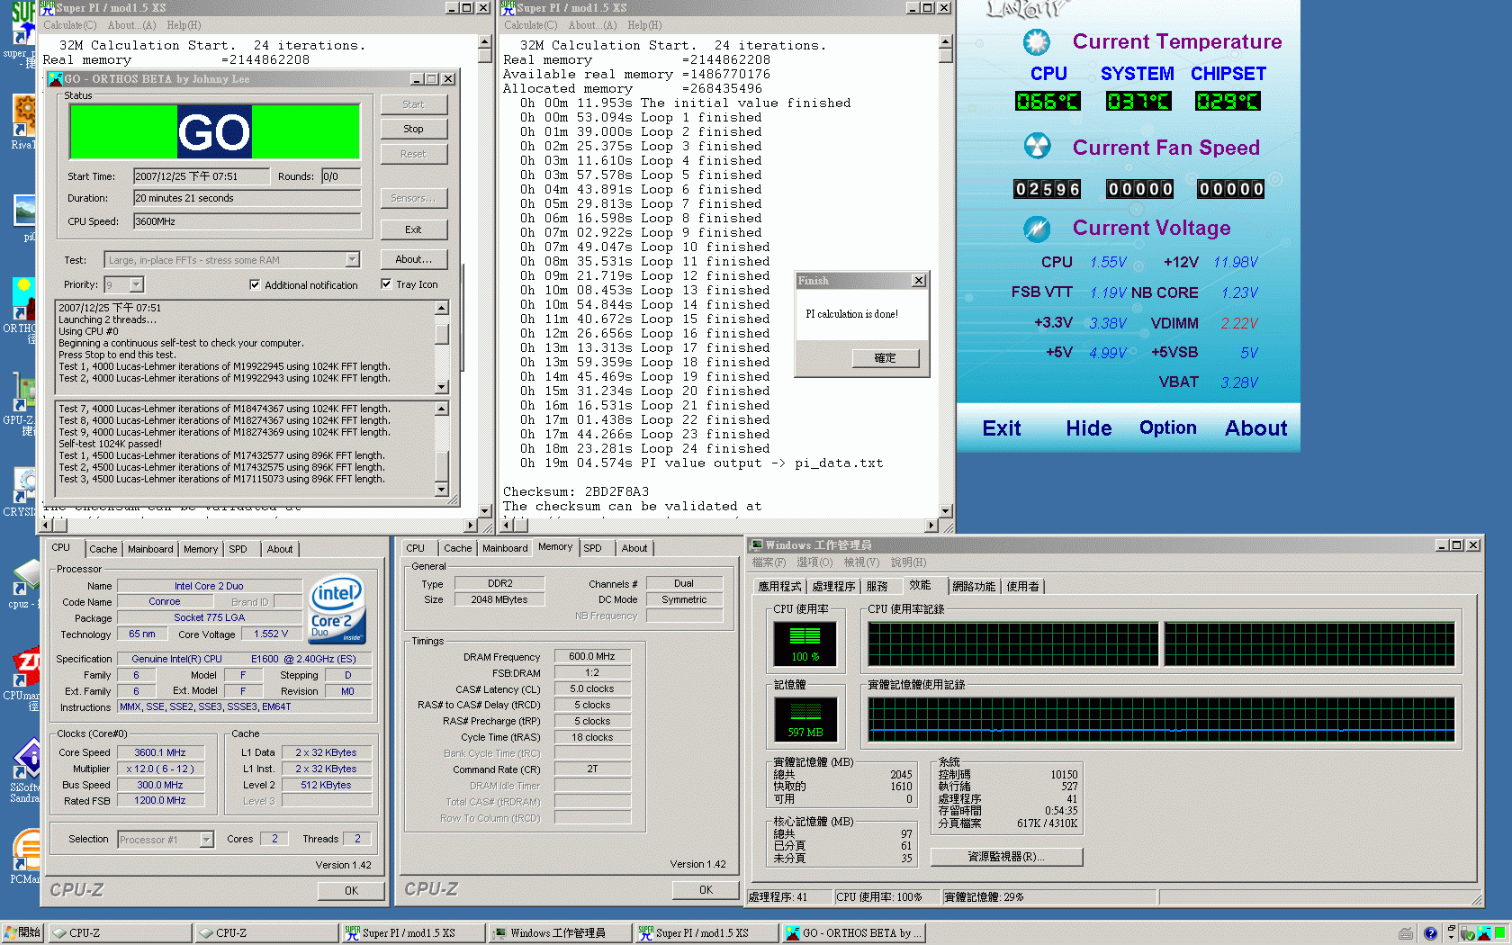This screenshot has height=945, width=1512.
Task: Switch to GO - ORTHOS BETA taskbar item
Action: click(854, 933)
